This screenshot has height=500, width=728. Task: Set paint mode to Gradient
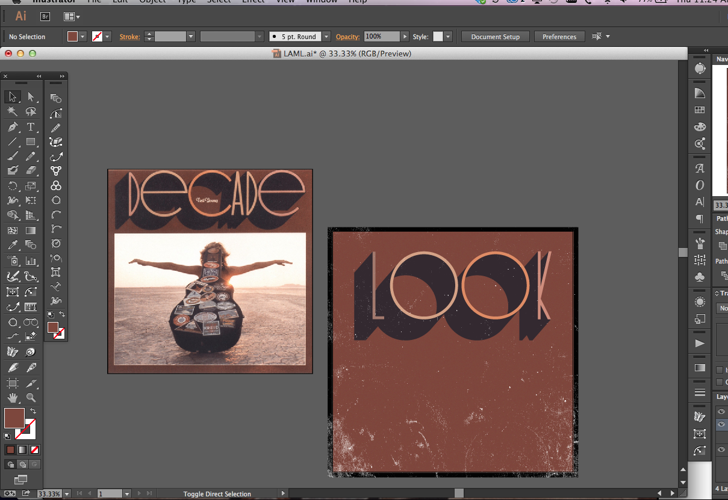[22, 449]
